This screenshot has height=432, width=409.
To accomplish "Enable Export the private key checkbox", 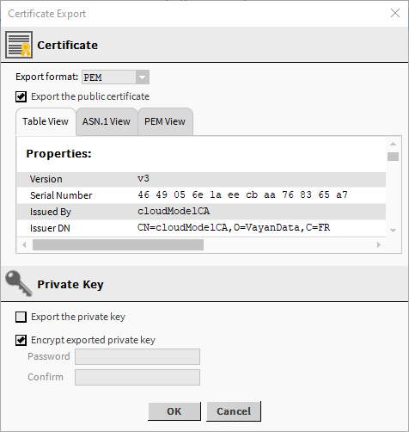I will (x=21, y=318).
